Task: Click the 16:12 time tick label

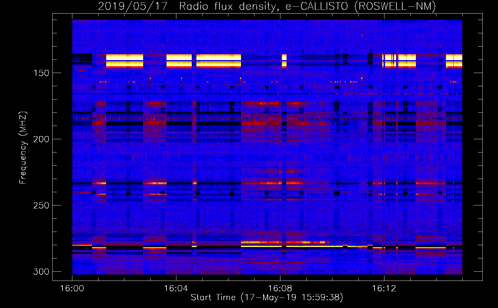Action: [x=384, y=288]
